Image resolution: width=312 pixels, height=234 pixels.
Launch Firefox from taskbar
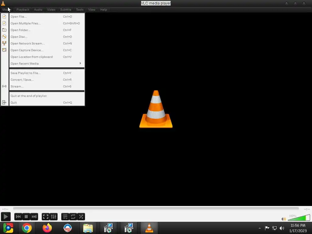pyautogui.click(x=47, y=228)
